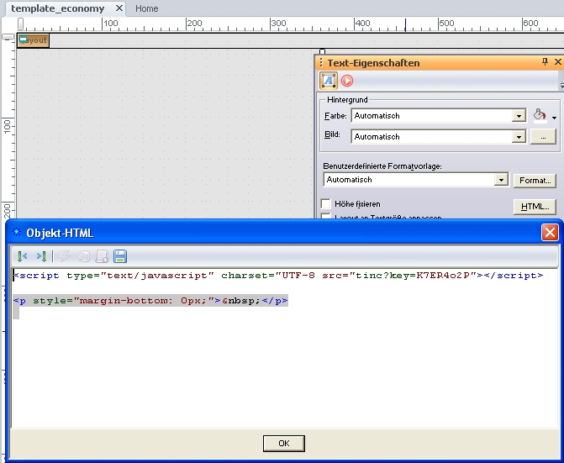Viewport: 564px width, 463px height.
Task: Click the red circular play icon in properties panel
Action: pyautogui.click(x=347, y=81)
